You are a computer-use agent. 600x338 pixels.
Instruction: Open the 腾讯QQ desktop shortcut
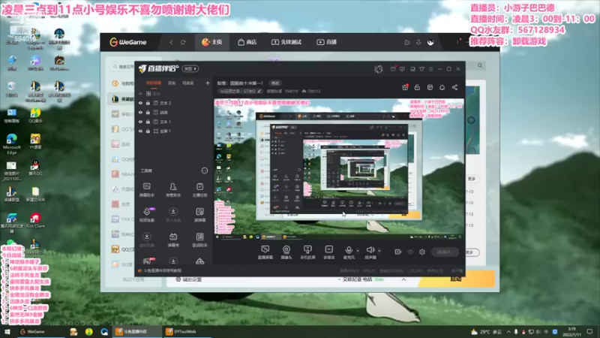[35, 167]
